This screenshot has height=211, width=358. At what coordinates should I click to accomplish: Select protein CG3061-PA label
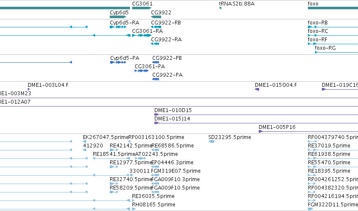150,67
